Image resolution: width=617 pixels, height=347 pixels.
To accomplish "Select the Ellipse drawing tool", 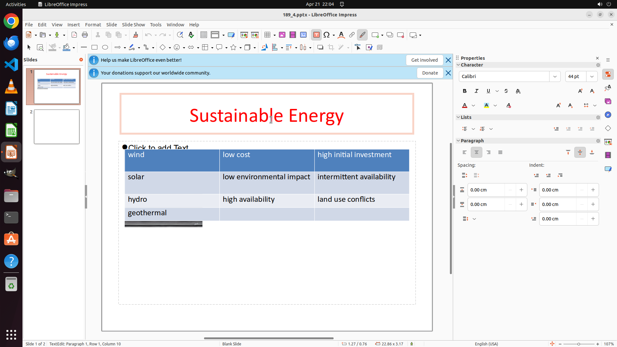I will (105, 48).
